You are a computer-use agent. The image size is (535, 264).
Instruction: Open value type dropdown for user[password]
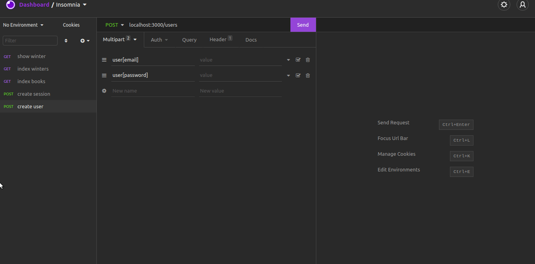click(x=288, y=76)
